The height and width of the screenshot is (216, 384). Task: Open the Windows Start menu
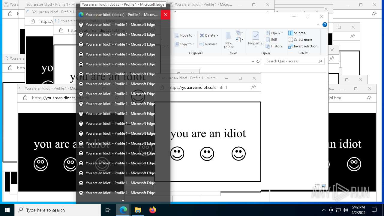[7, 210]
